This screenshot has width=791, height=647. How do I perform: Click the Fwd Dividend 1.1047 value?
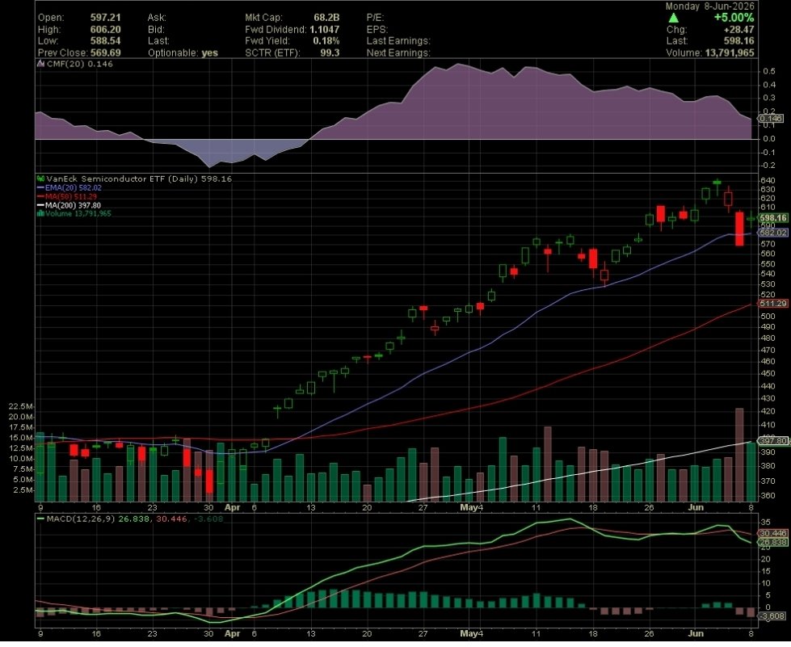(x=325, y=29)
